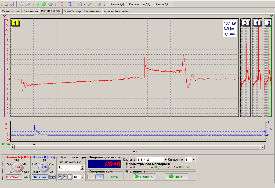Switch to the Скан-Тестер tab
Viewport: 275px width, 188px height.
point(72,11)
